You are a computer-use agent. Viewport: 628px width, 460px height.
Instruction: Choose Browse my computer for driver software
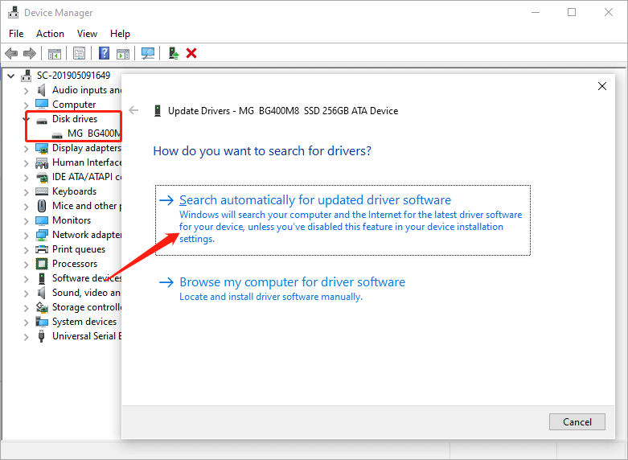[282, 289]
